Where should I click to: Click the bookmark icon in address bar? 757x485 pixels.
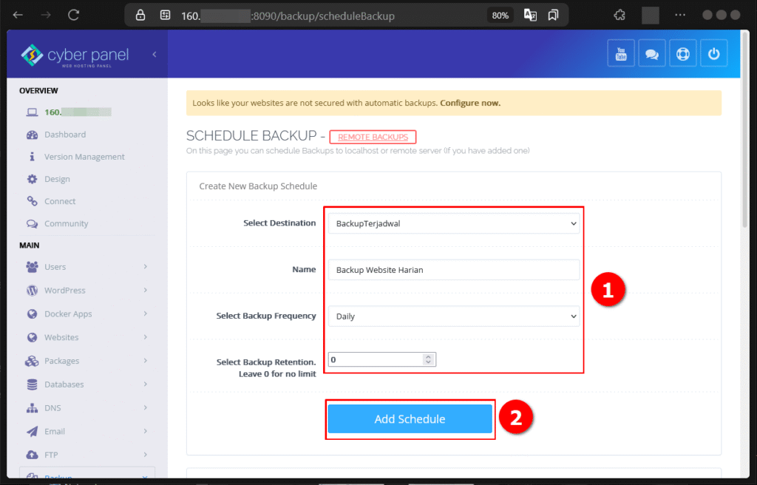[553, 16]
